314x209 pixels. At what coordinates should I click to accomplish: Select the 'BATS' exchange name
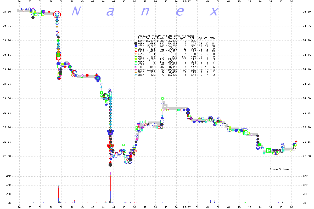tap(141, 67)
